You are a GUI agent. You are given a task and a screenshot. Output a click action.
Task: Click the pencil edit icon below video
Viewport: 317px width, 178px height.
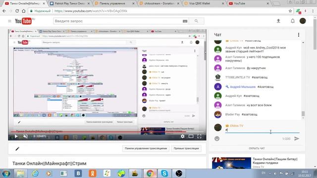(17, 149)
